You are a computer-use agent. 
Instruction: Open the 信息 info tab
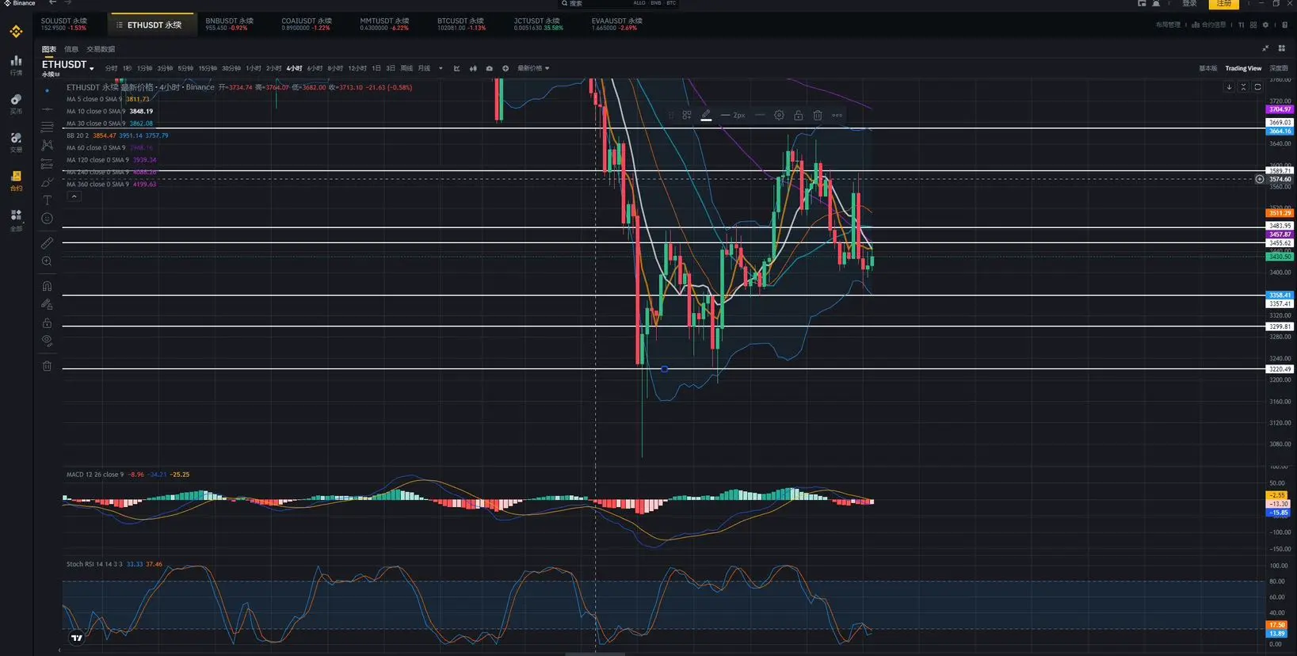pos(71,49)
